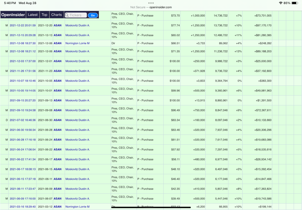
Task: Tap the three-dots multitasking icon at top
Action: 151,3
